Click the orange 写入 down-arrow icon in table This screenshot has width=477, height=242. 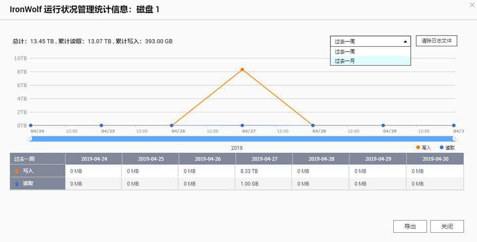point(17,171)
